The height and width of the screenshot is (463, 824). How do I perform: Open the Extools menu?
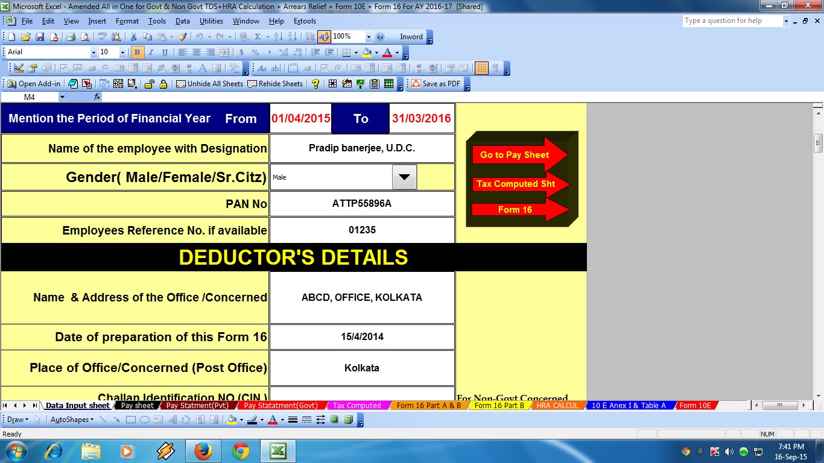click(305, 21)
